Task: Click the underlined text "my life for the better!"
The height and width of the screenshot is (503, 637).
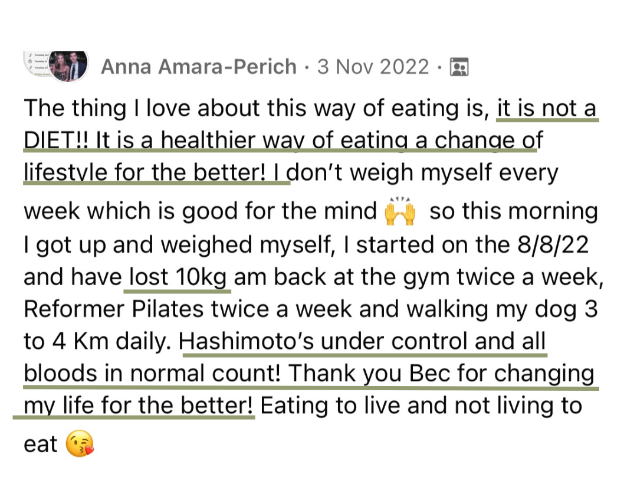Action: [139, 407]
